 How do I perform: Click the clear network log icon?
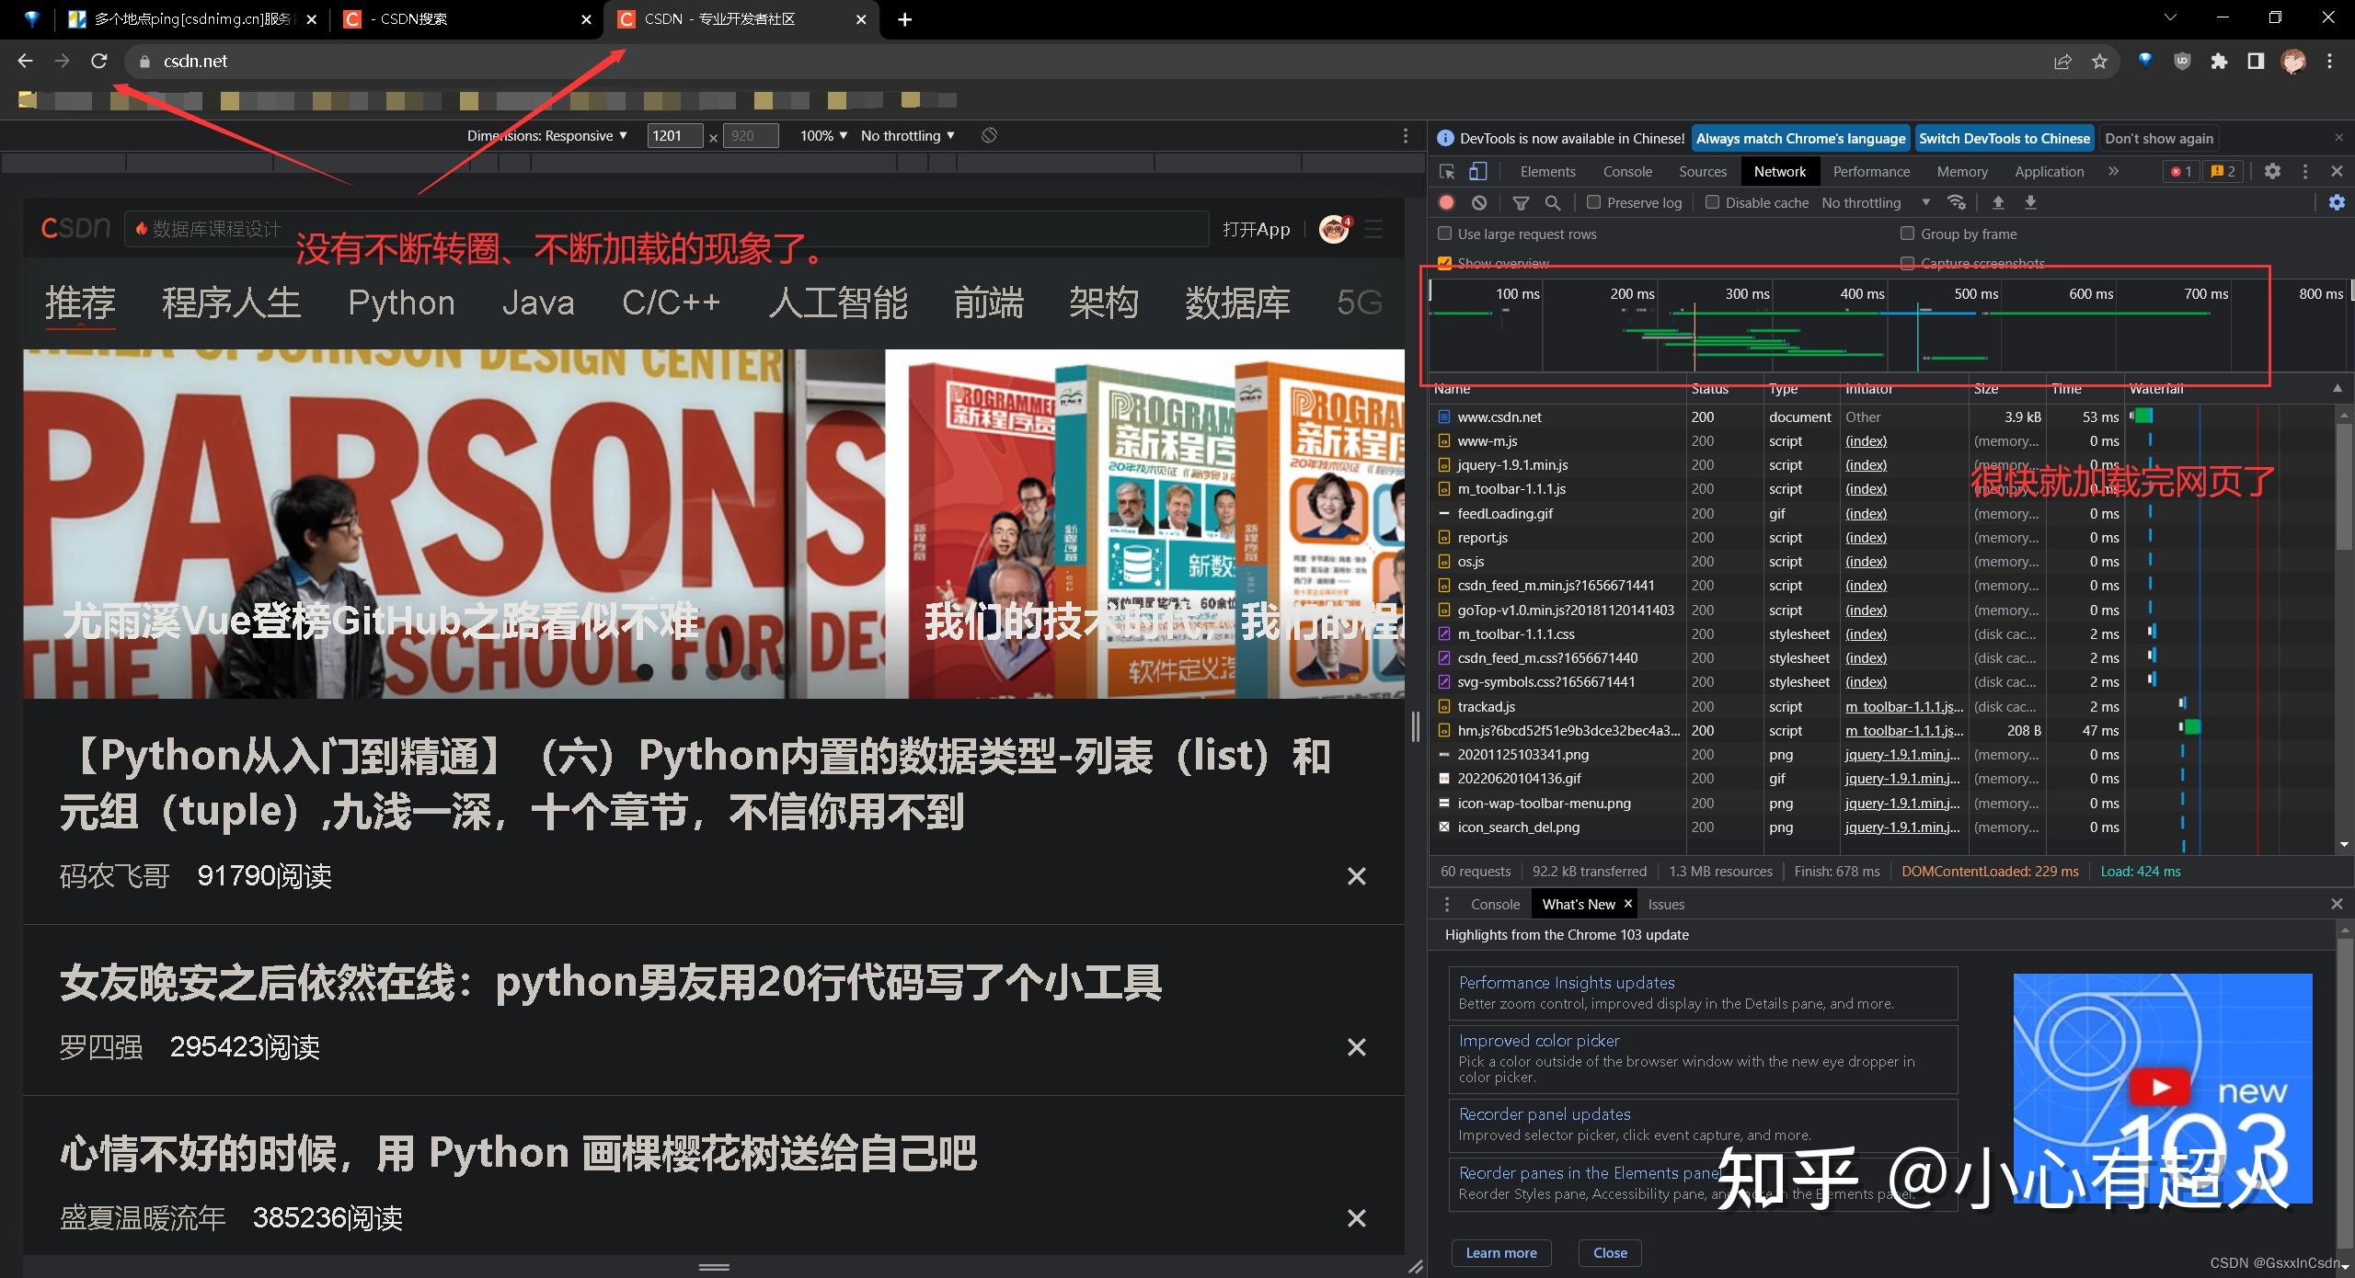(x=1479, y=202)
